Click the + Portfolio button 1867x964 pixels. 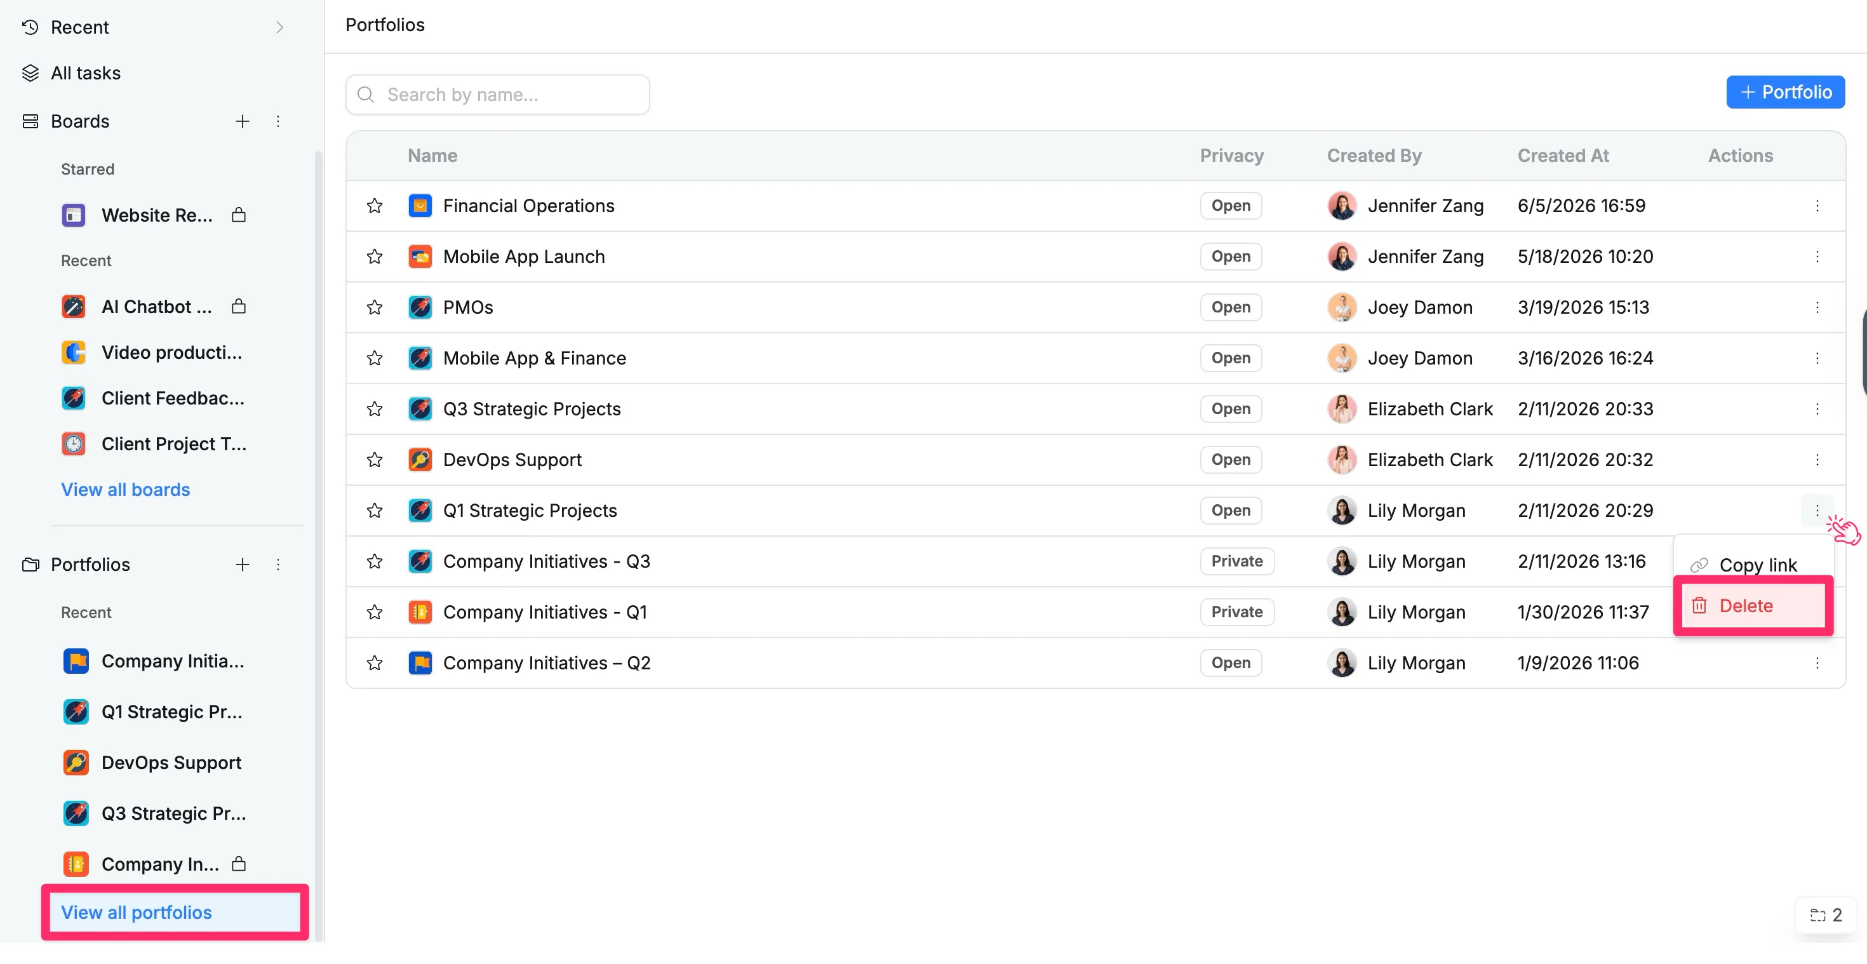[x=1784, y=92]
